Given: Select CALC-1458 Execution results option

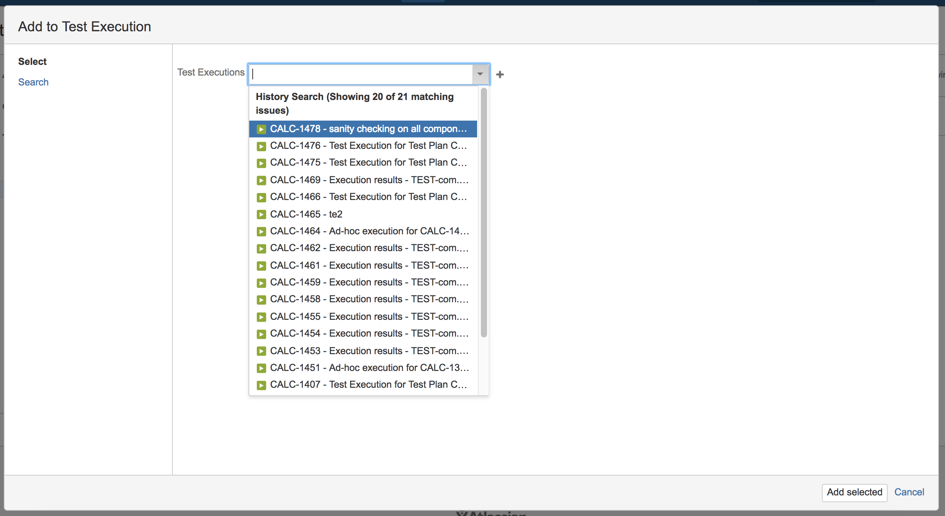Looking at the screenshot, I should tap(363, 299).
